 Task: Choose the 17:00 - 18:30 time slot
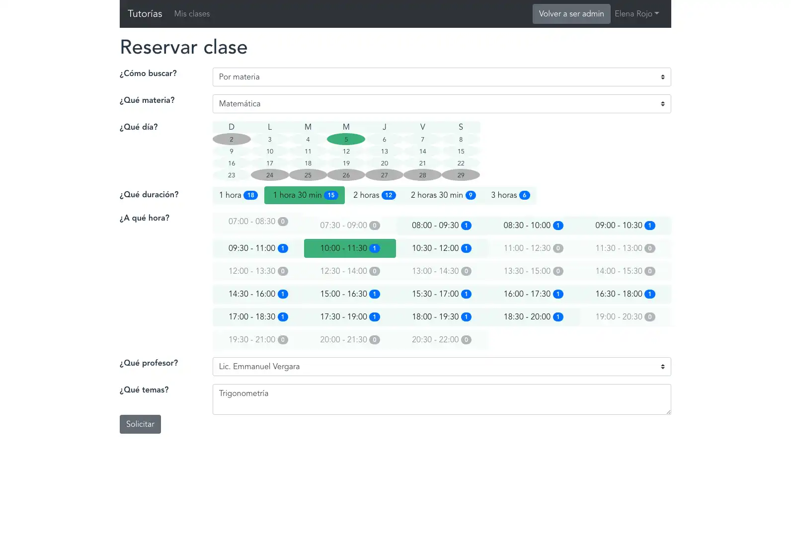click(258, 317)
